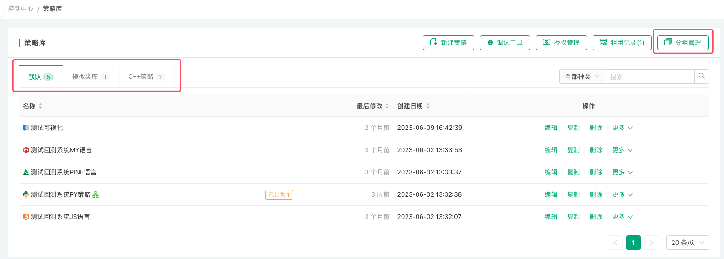Image resolution: width=724 pixels, height=259 pixels.
Task: Click the PINE icon beside 测试回测系统PINE语言
Action: [26, 172]
